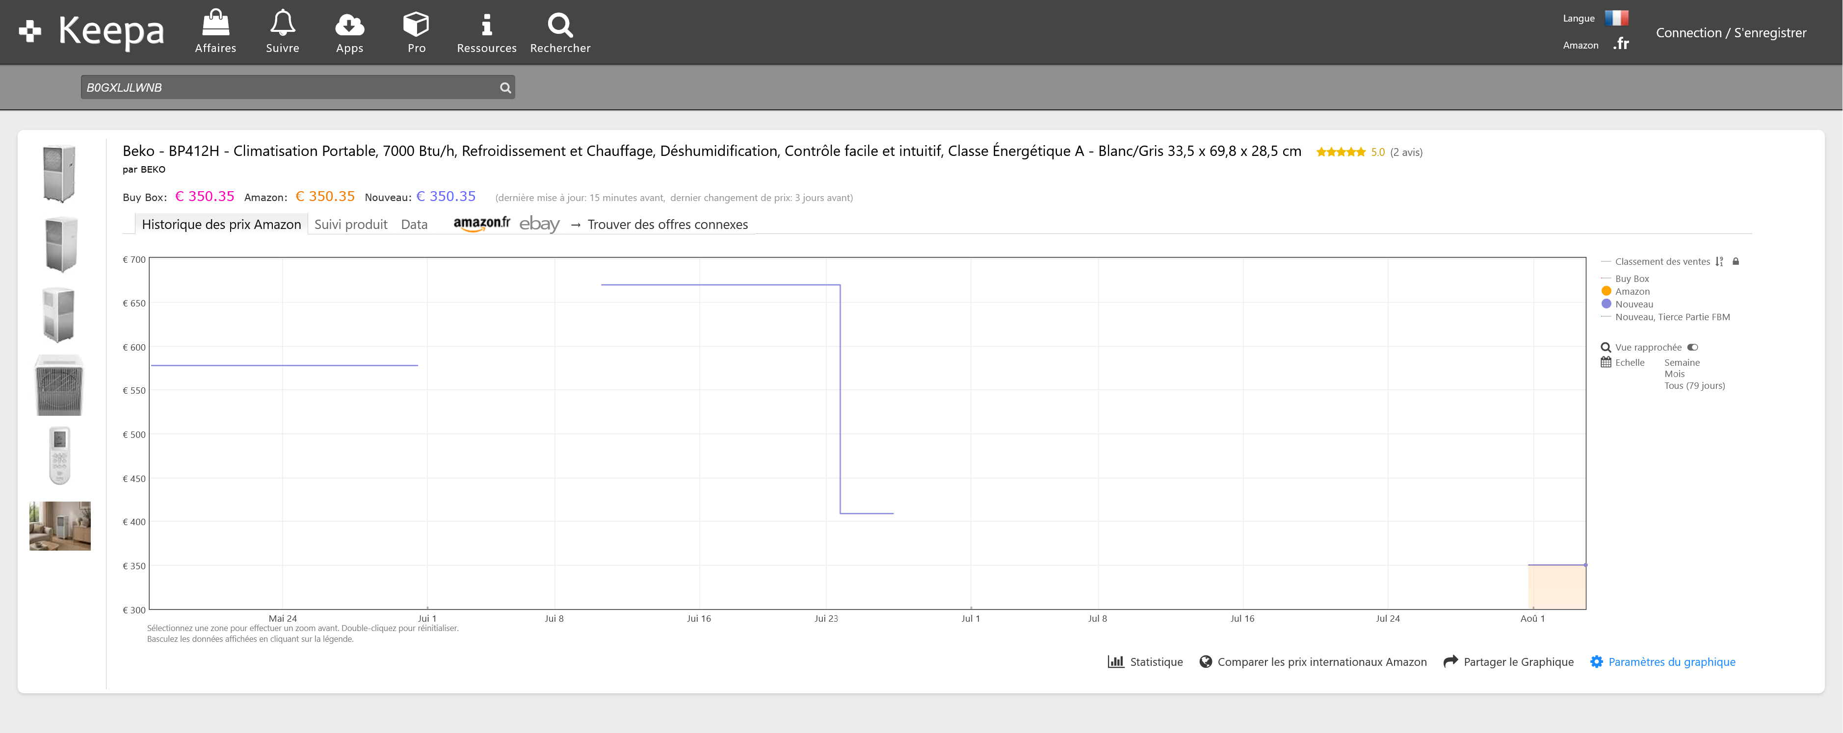Screen dimensions: 1843x733
Task: Click the € 700 y-axis label
Action: pyautogui.click(x=134, y=259)
